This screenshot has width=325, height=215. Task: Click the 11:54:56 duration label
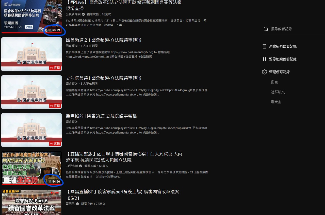click(x=54, y=182)
